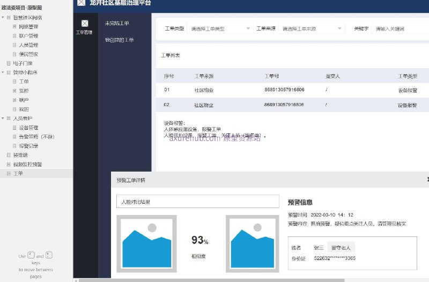
Task: Click the name 张三
Action: [319, 248]
